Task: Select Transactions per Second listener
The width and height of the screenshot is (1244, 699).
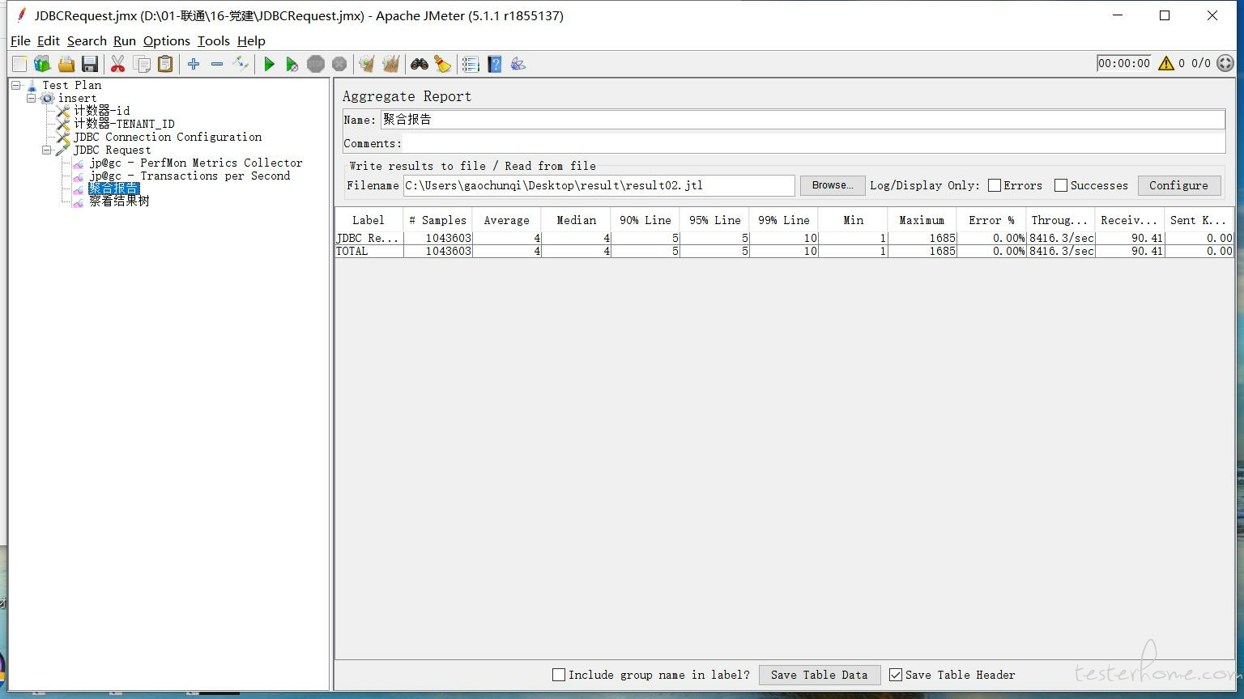Action: click(190, 176)
